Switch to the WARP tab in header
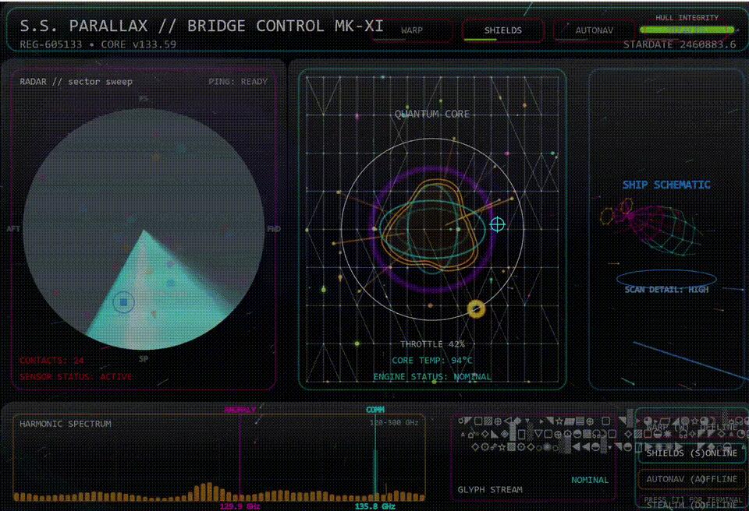The height and width of the screenshot is (511, 749). [412, 30]
